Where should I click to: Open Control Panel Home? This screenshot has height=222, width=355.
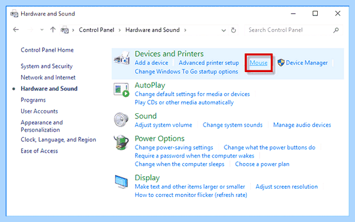click(47, 50)
